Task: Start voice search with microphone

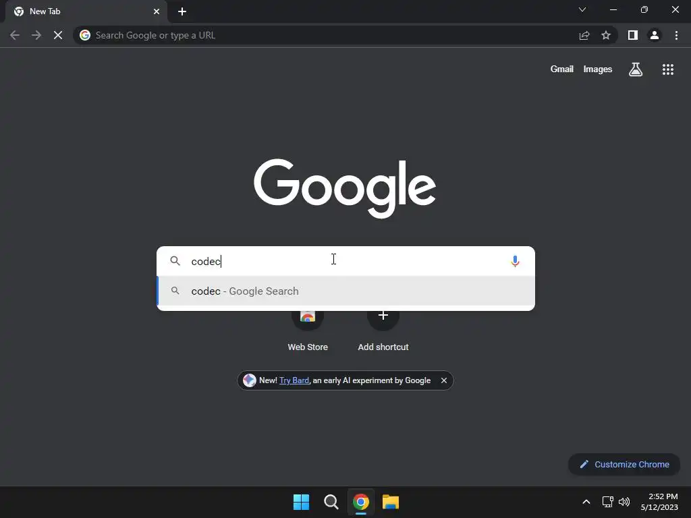Action: pyautogui.click(x=515, y=261)
